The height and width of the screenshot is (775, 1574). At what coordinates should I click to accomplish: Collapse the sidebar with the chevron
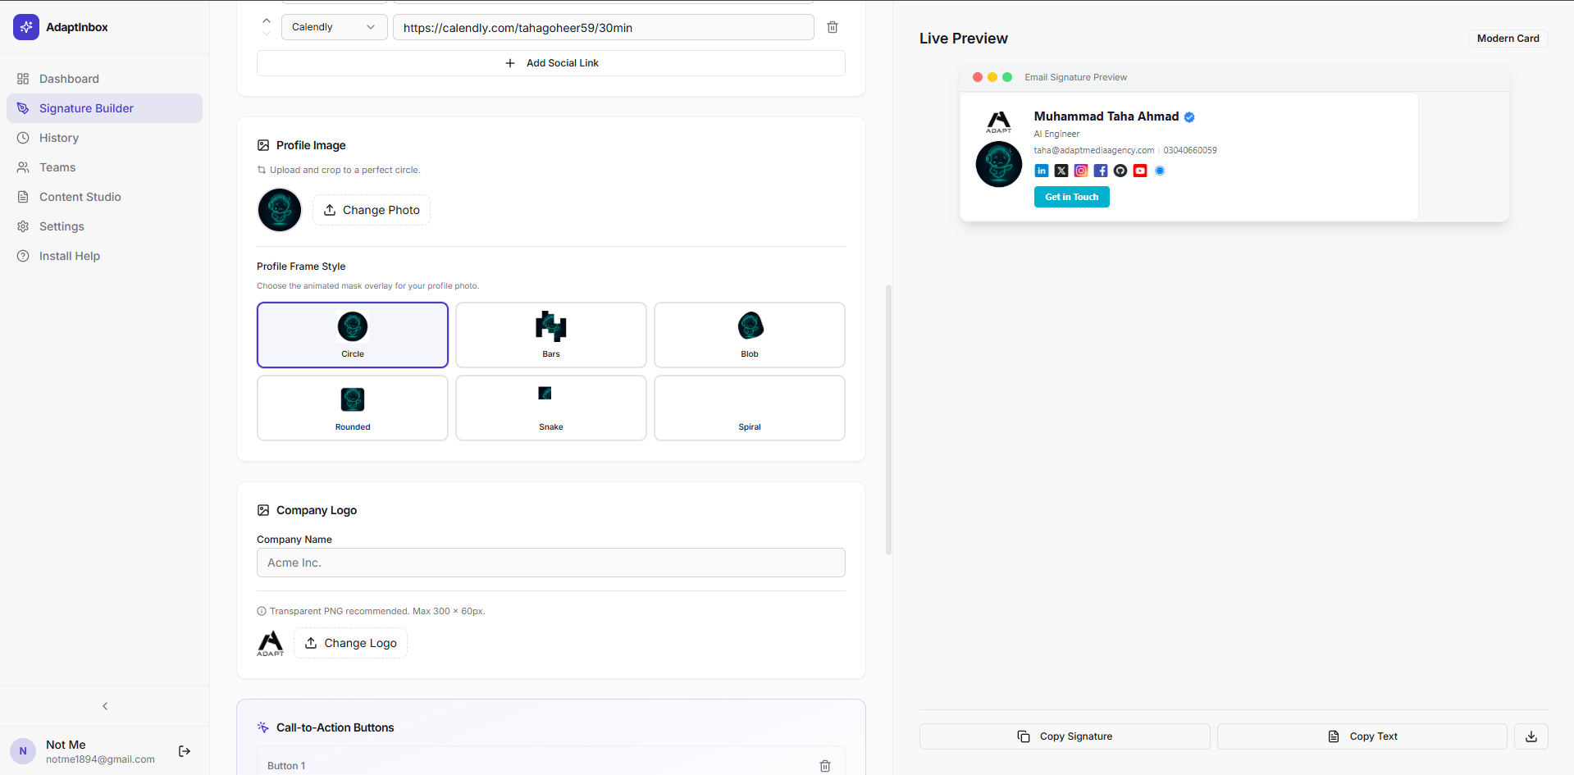pyautogui.click(x=105, y=706)
